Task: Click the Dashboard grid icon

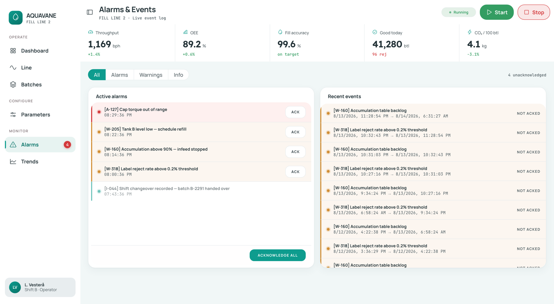Action: coord(13,51)
